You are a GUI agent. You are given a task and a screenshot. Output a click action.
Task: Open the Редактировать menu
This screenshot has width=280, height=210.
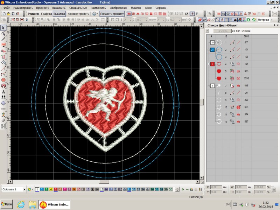click(x=23, y=8)
